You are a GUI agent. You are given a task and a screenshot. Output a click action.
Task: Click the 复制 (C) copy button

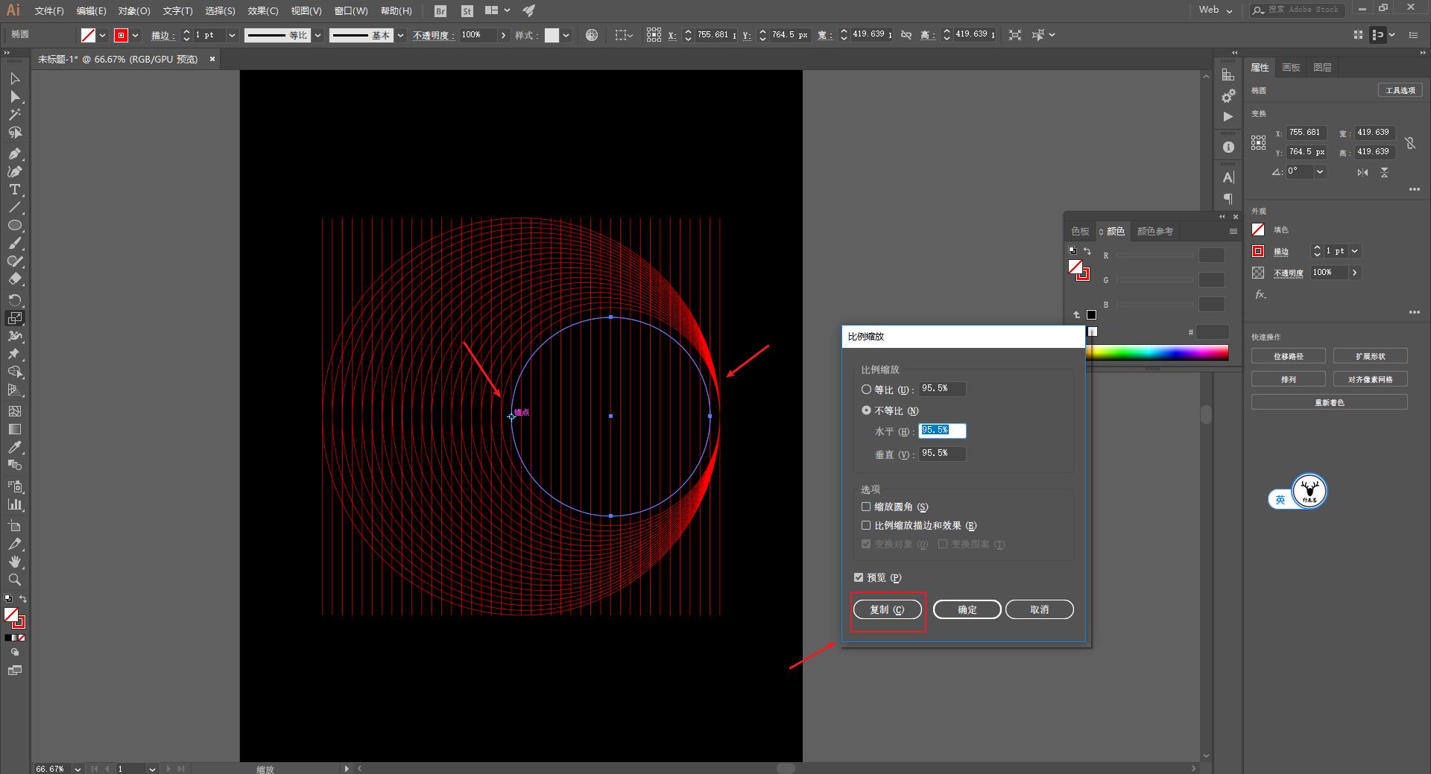tap(887, 609)
